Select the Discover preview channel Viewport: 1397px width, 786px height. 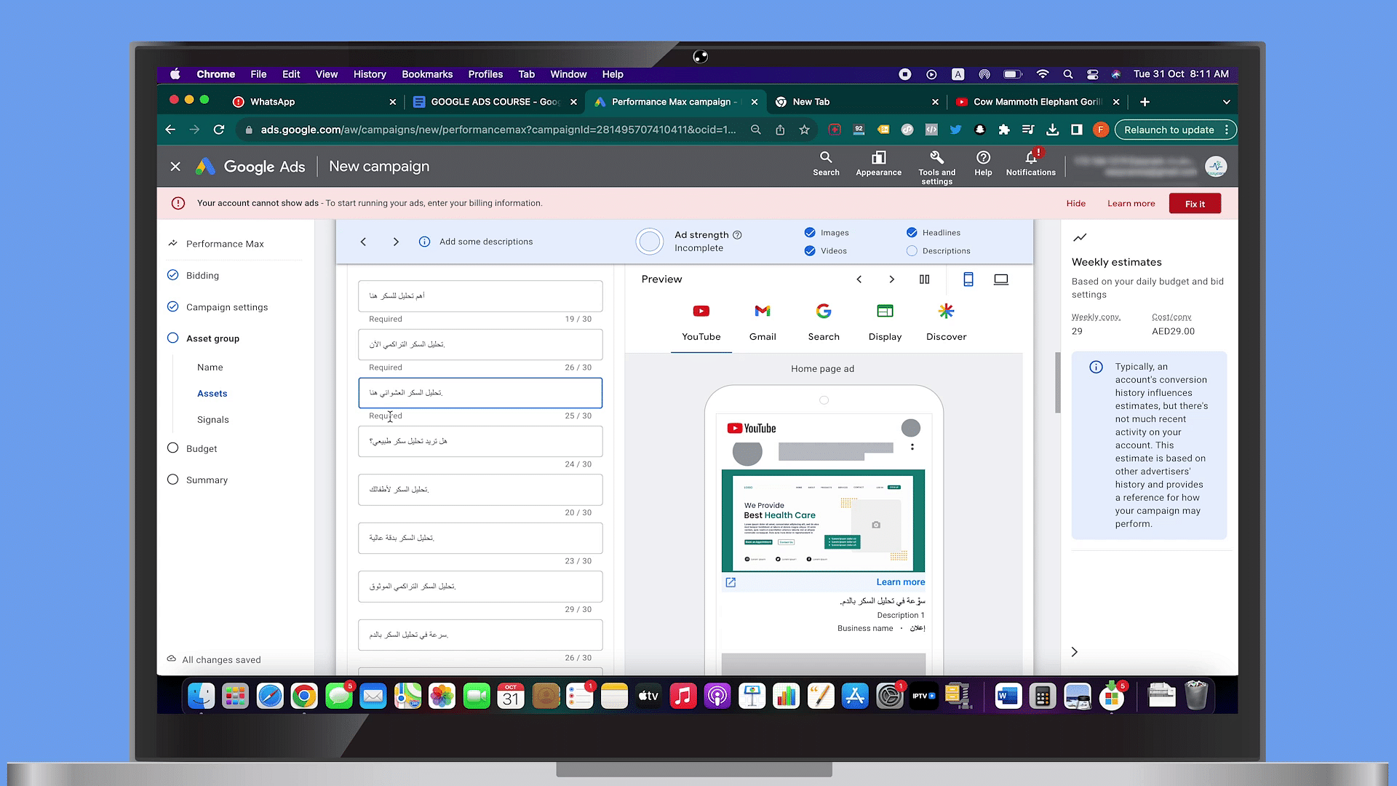click(x=946, y=322)
